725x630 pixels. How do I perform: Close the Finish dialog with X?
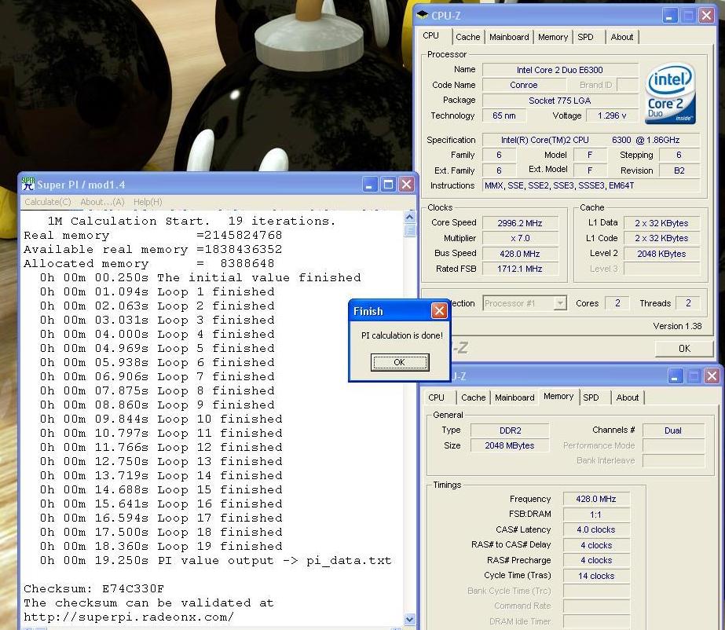click(x=439, y=311)
